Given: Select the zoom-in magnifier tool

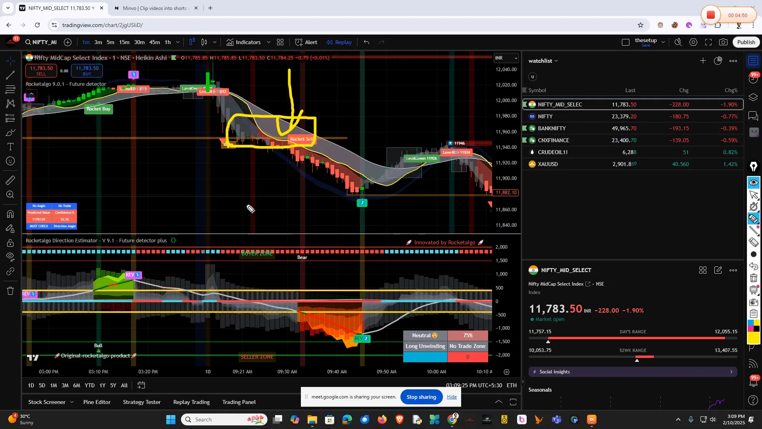Looking at the screenshot, I should point(10,195).
